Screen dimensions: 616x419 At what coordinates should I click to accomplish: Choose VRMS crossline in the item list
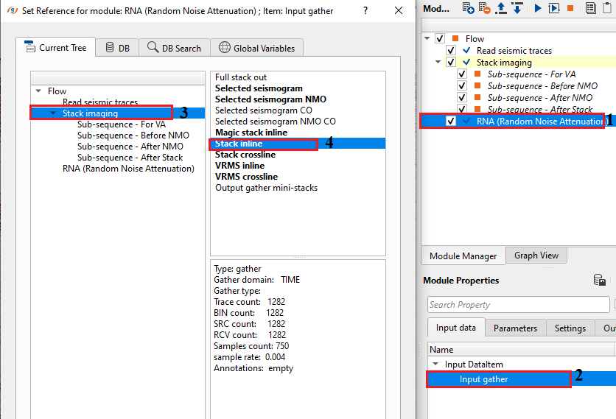point(246,177)
